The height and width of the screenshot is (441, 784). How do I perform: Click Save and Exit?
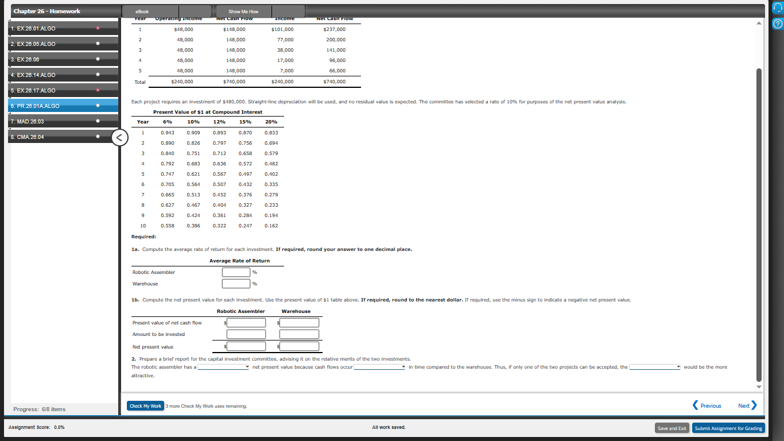tap(672, 428)
